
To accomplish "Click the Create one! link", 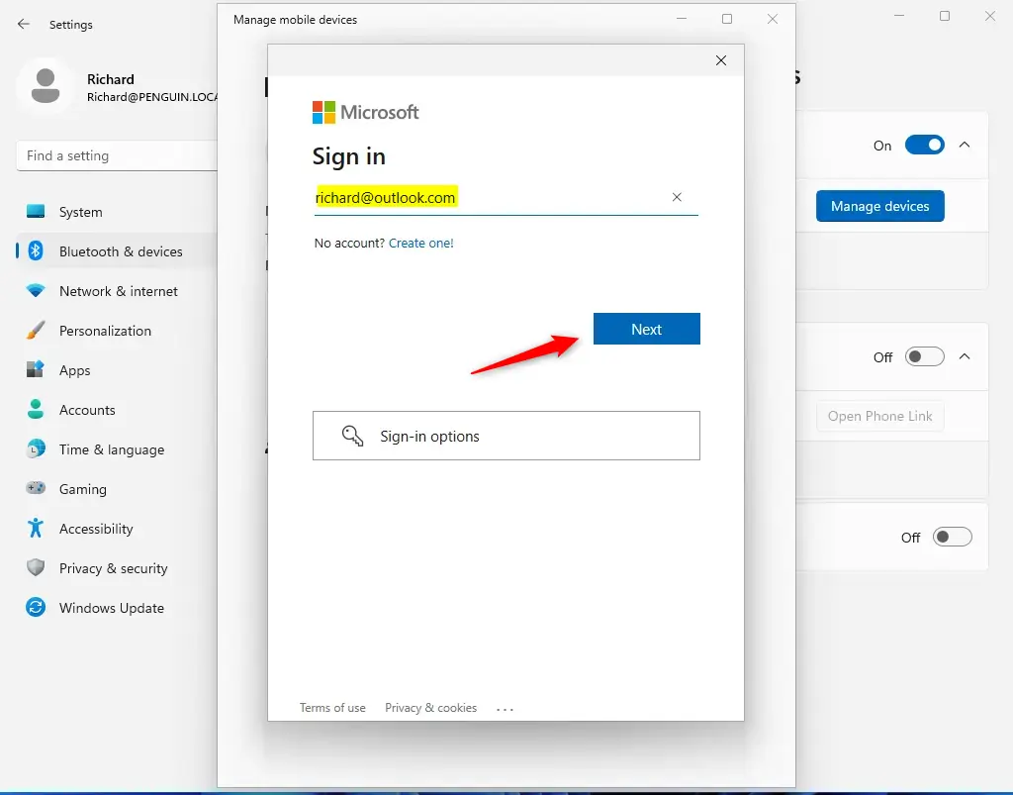I will point(421,243).
